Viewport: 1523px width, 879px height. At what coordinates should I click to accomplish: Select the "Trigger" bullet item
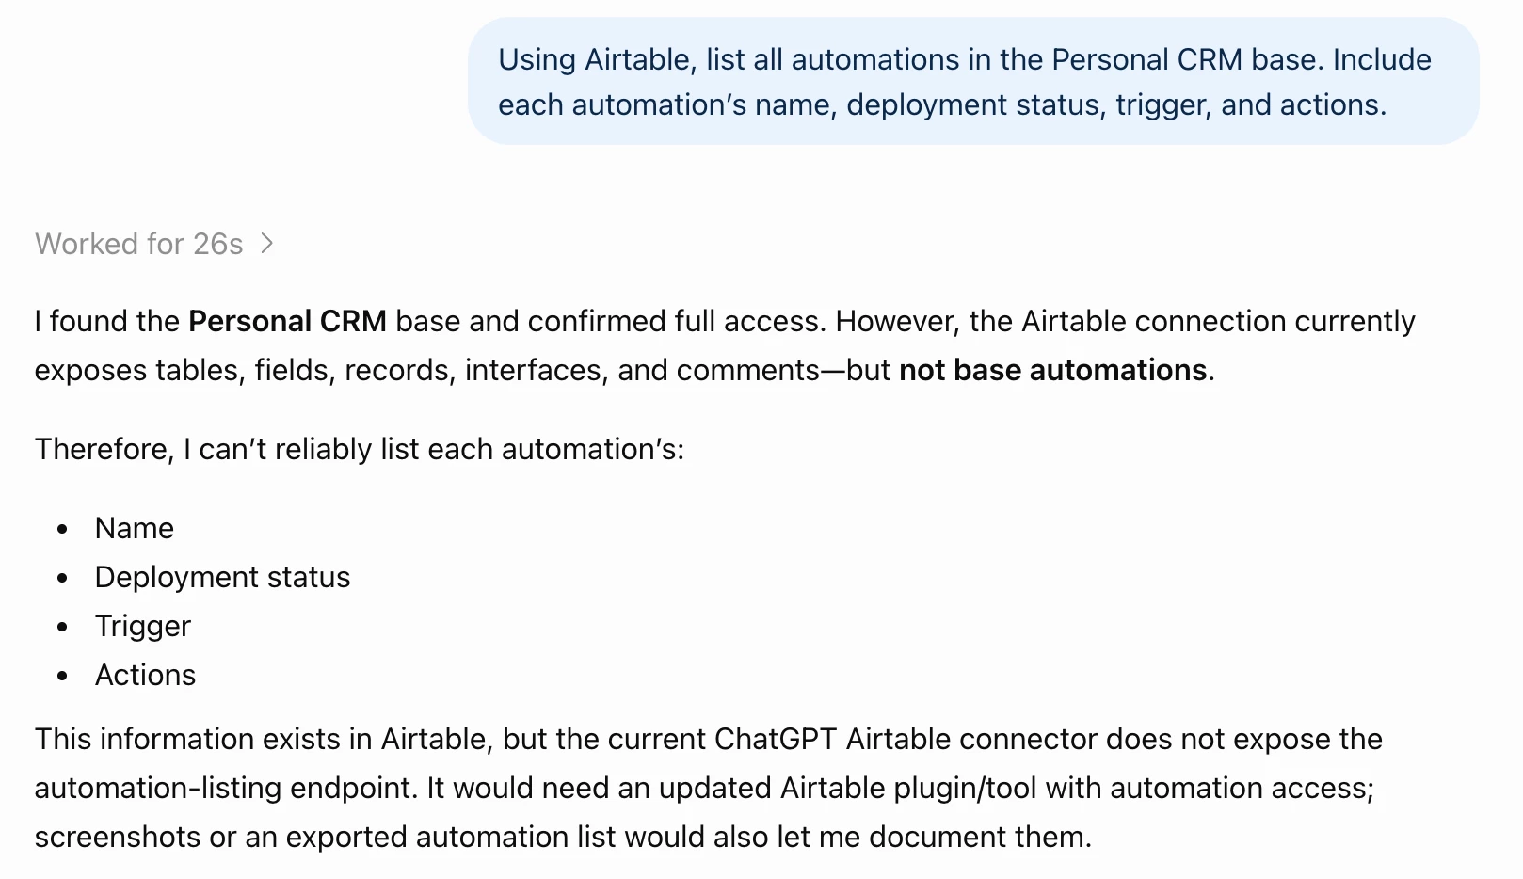[x=143, y=626]
